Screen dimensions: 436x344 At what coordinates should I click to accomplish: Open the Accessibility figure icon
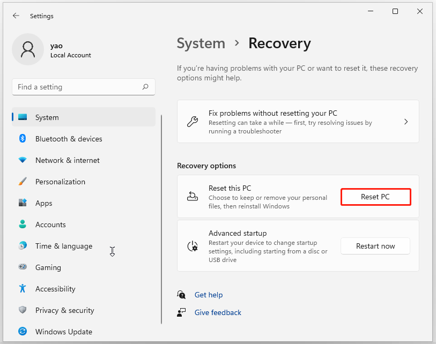22,289
